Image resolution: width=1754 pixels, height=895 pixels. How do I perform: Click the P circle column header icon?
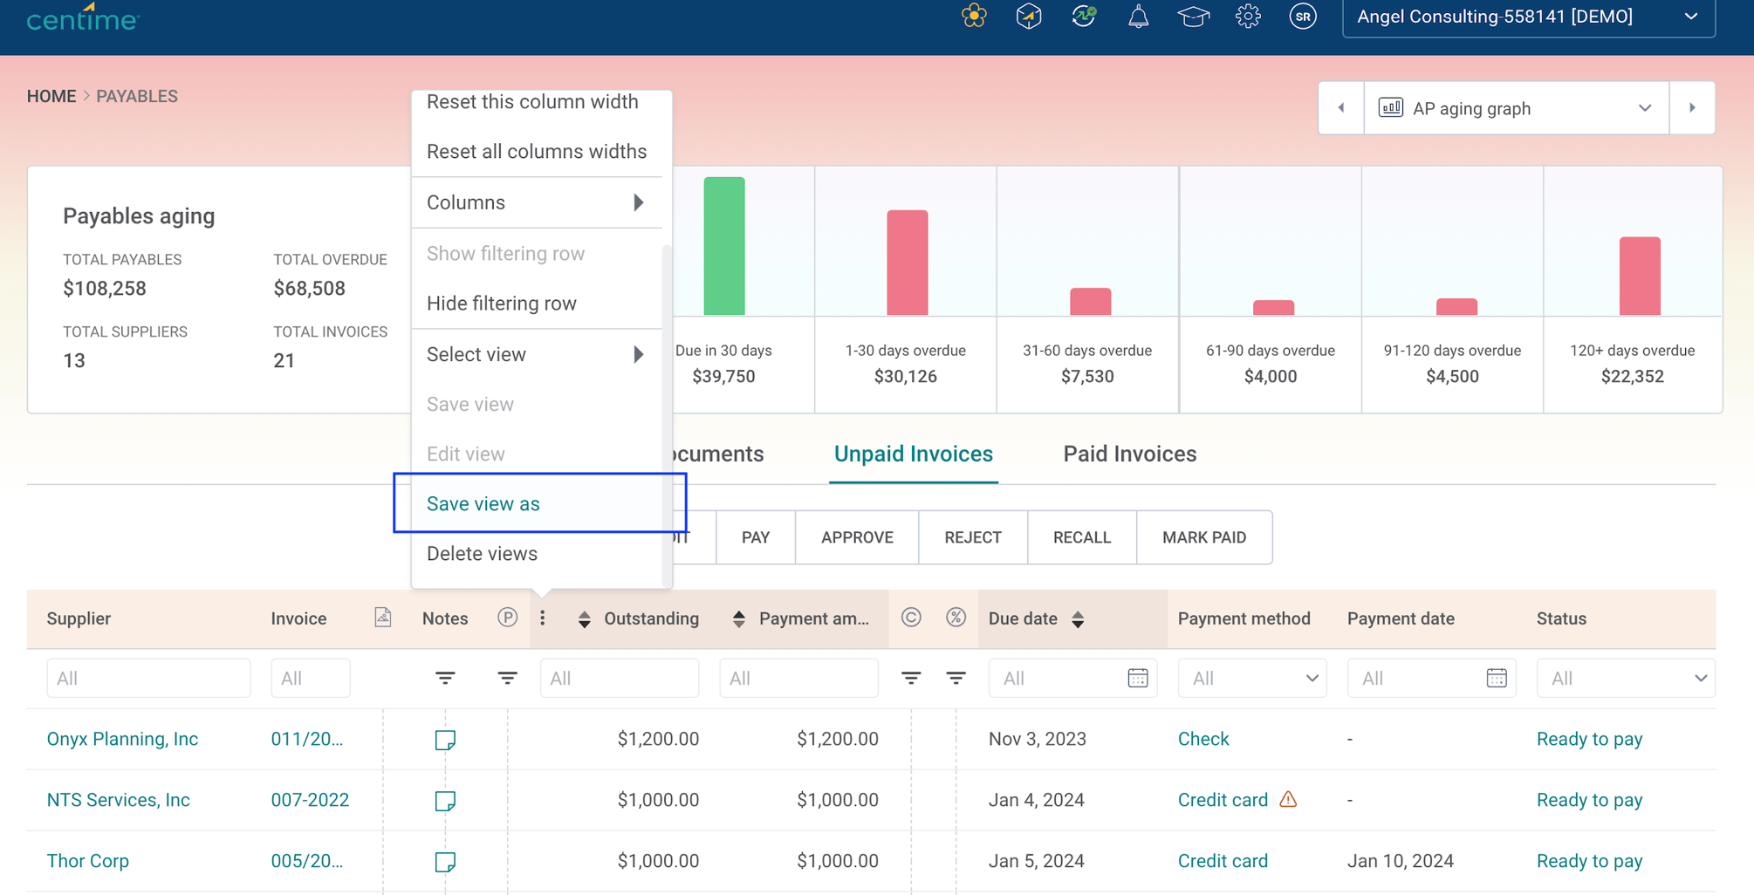(507, 618)
